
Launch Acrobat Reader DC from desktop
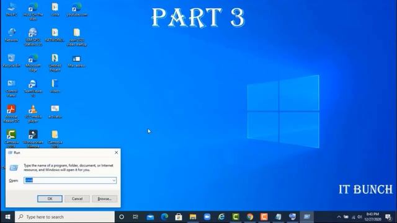pos(11,114)
